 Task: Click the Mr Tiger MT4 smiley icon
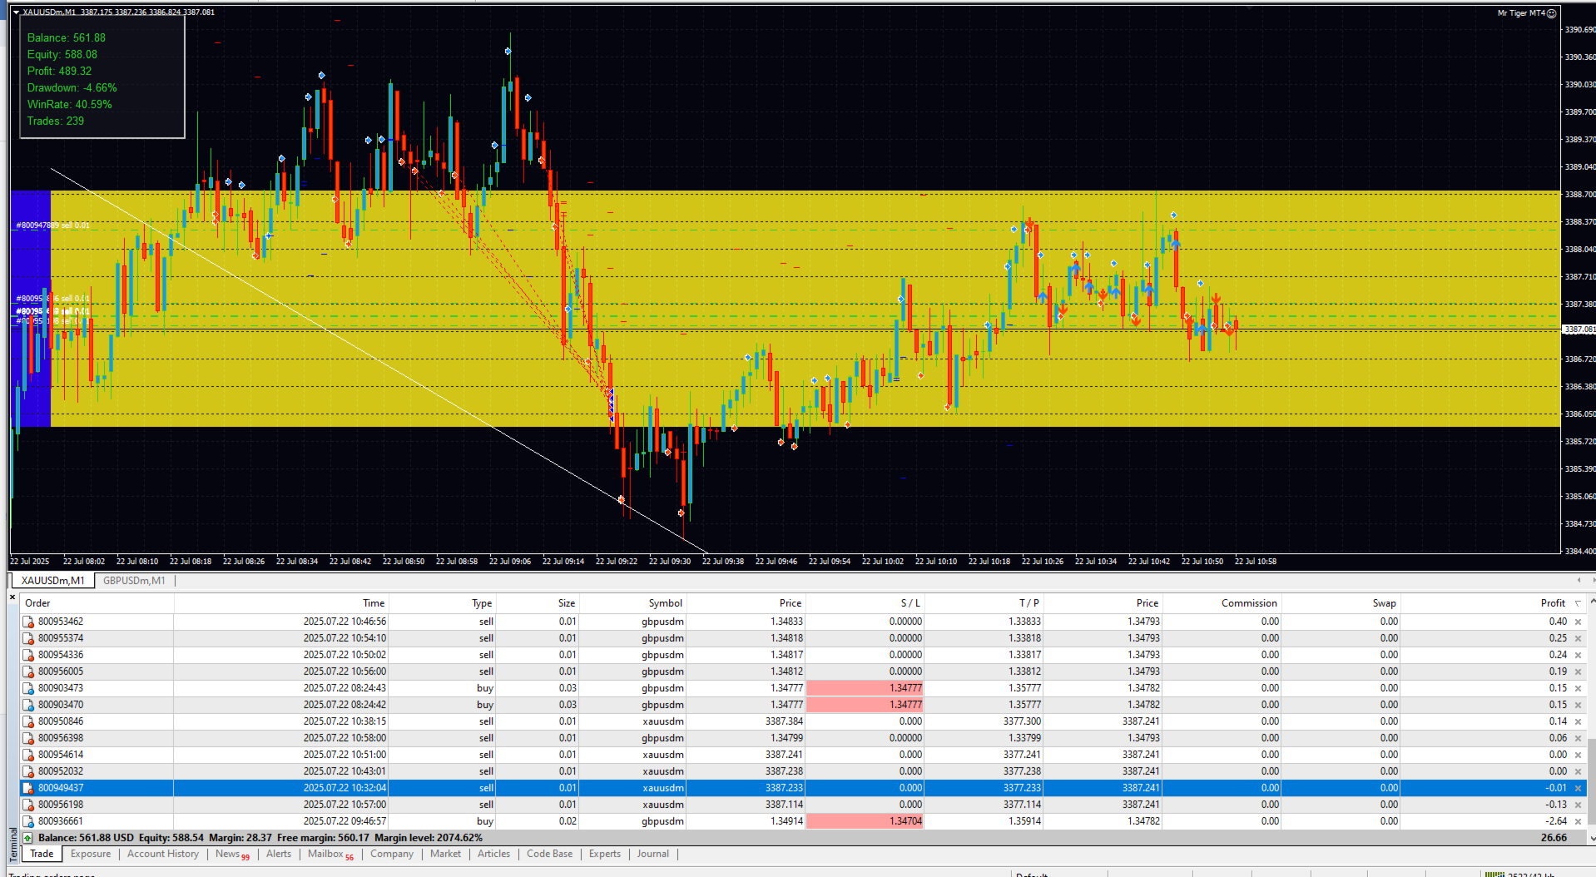[1552, 13]
